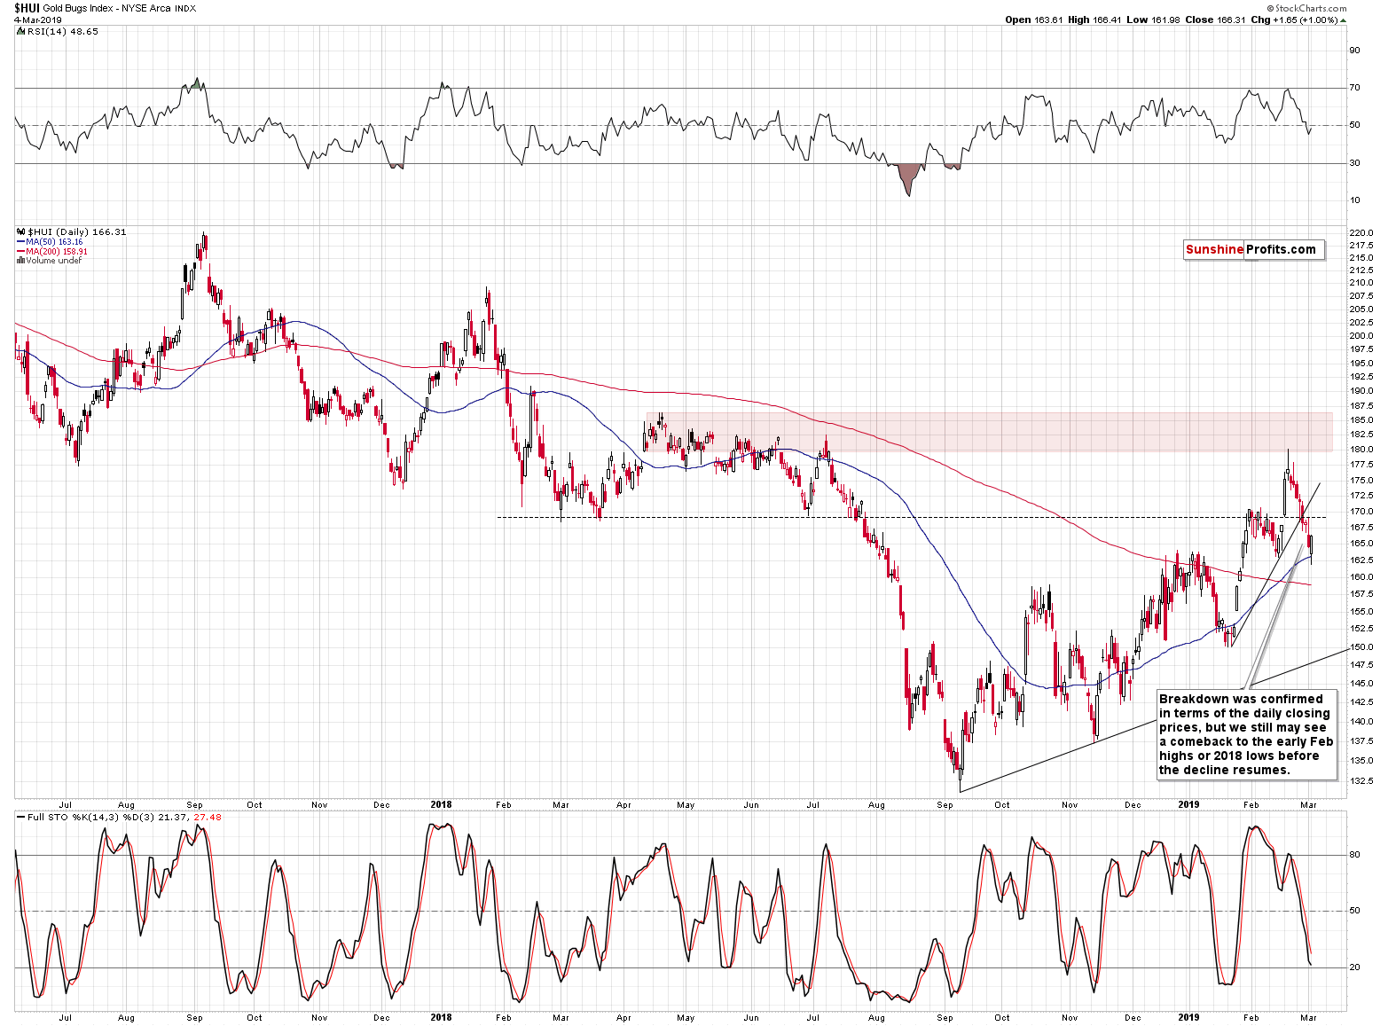1388x1026 pixels.
Task: Click the 4-Mar-2019 date text
Action: click(37, 20)
